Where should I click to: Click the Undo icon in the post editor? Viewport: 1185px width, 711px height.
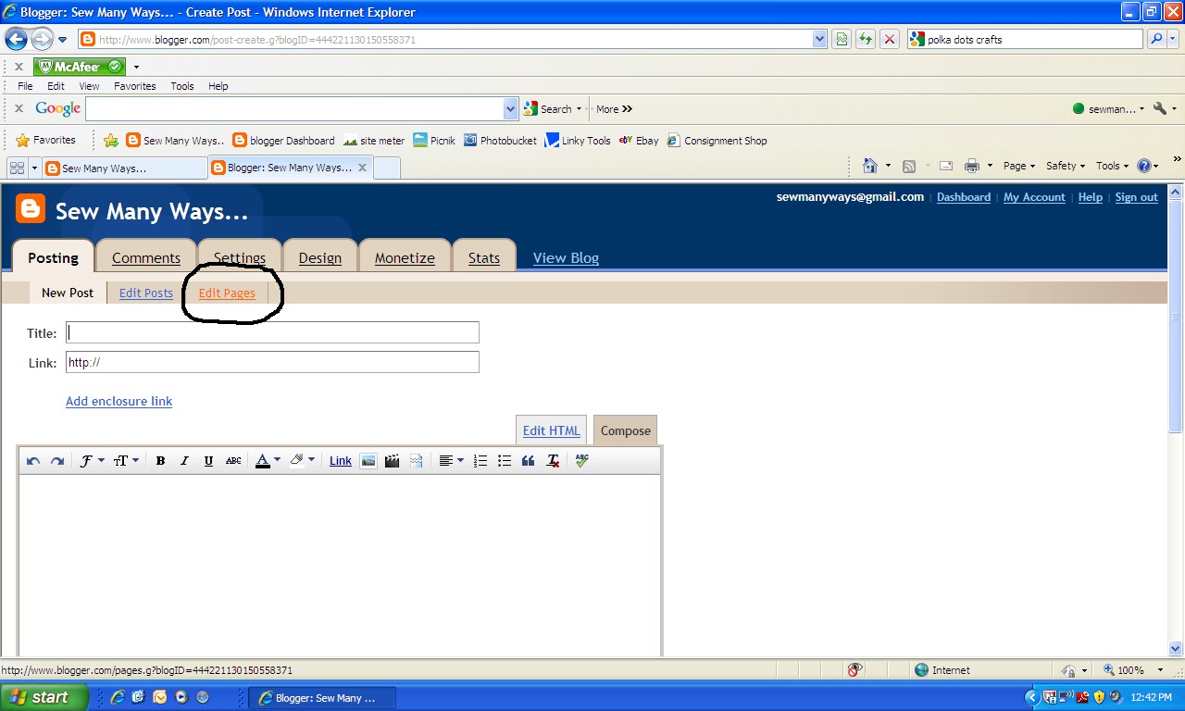pyautogui.click(x=33, y=461)
